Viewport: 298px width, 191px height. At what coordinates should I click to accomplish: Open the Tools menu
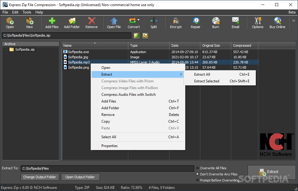(27, 12)
